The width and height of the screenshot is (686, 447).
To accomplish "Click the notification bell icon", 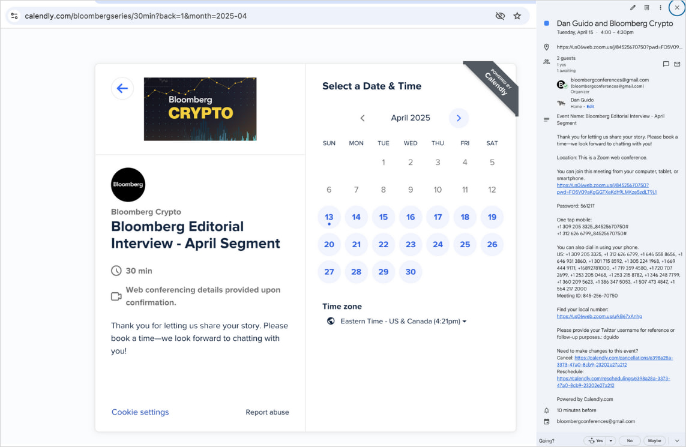I will point(546,410).
